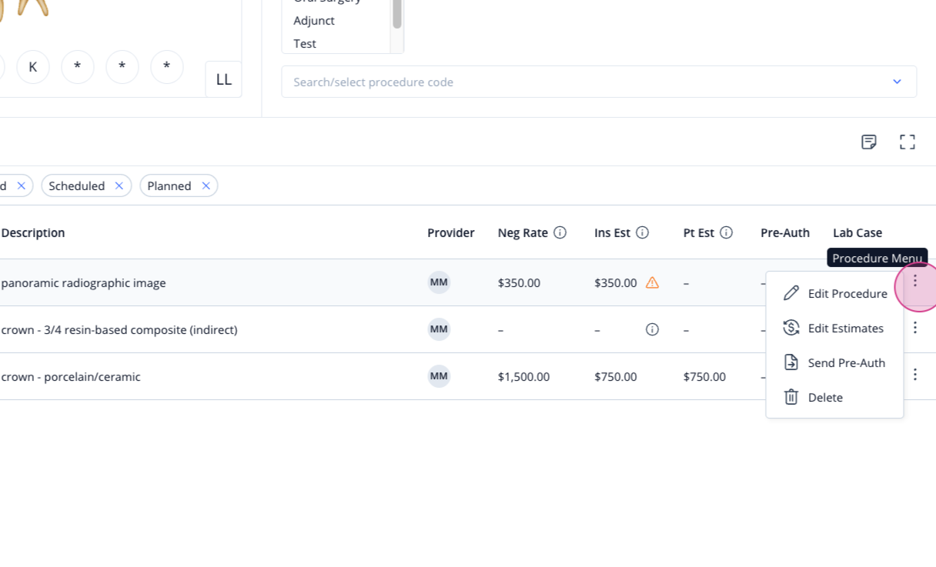
Task: Choose Send Pre-Auth from the menu
Action: [834, 362]
